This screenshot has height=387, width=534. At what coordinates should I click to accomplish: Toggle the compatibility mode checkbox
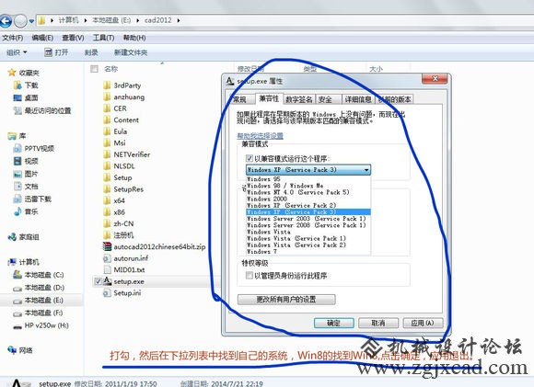point(250,158)
